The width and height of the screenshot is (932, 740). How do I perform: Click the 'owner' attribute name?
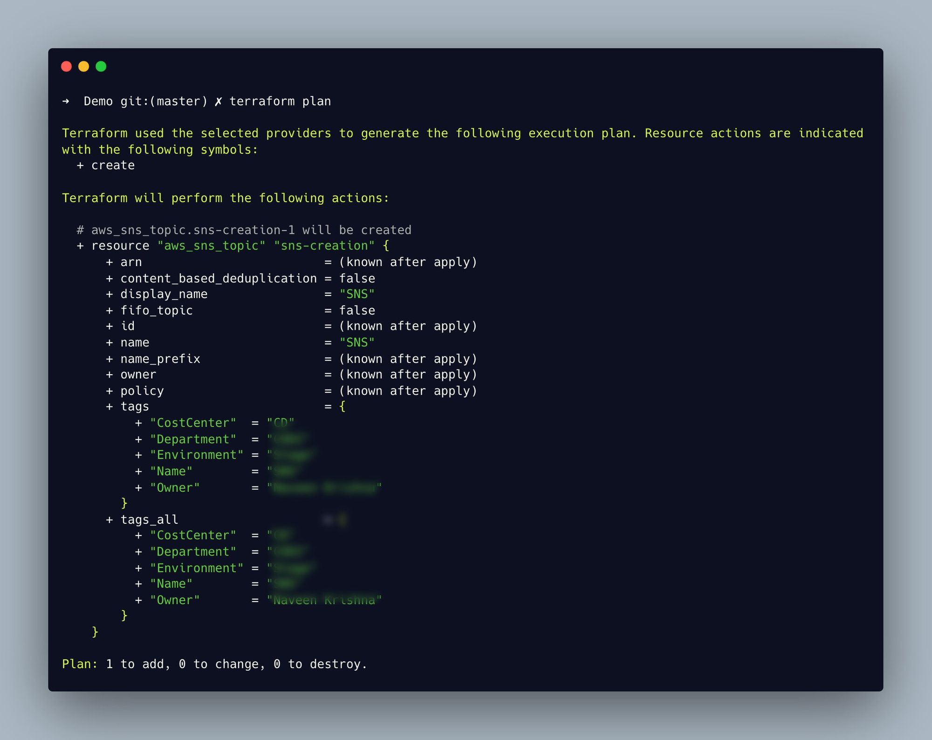tap(138, 375)
